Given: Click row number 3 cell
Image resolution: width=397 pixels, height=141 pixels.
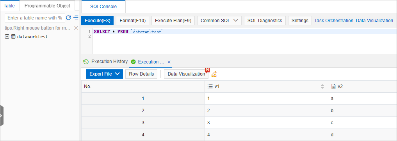Looking at the screenshot, I should point(143,123).
